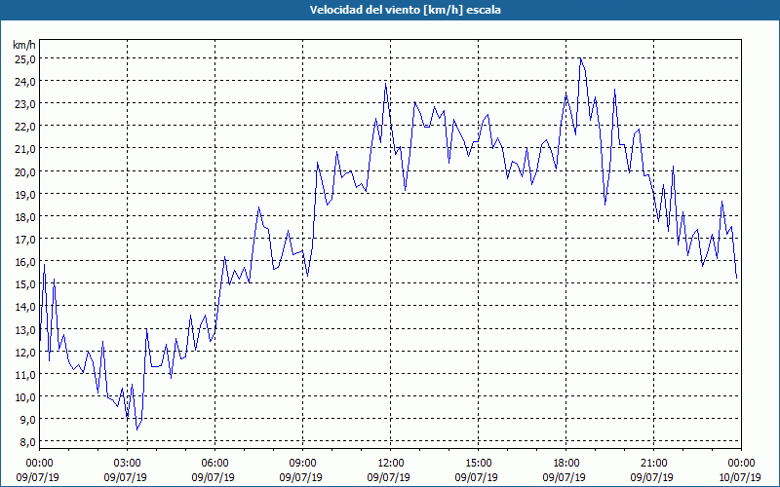The image size is (780, 487).
Task: Click the chart title 'Velocidad del viento [km/h] escala'
Action: (405, 10)
